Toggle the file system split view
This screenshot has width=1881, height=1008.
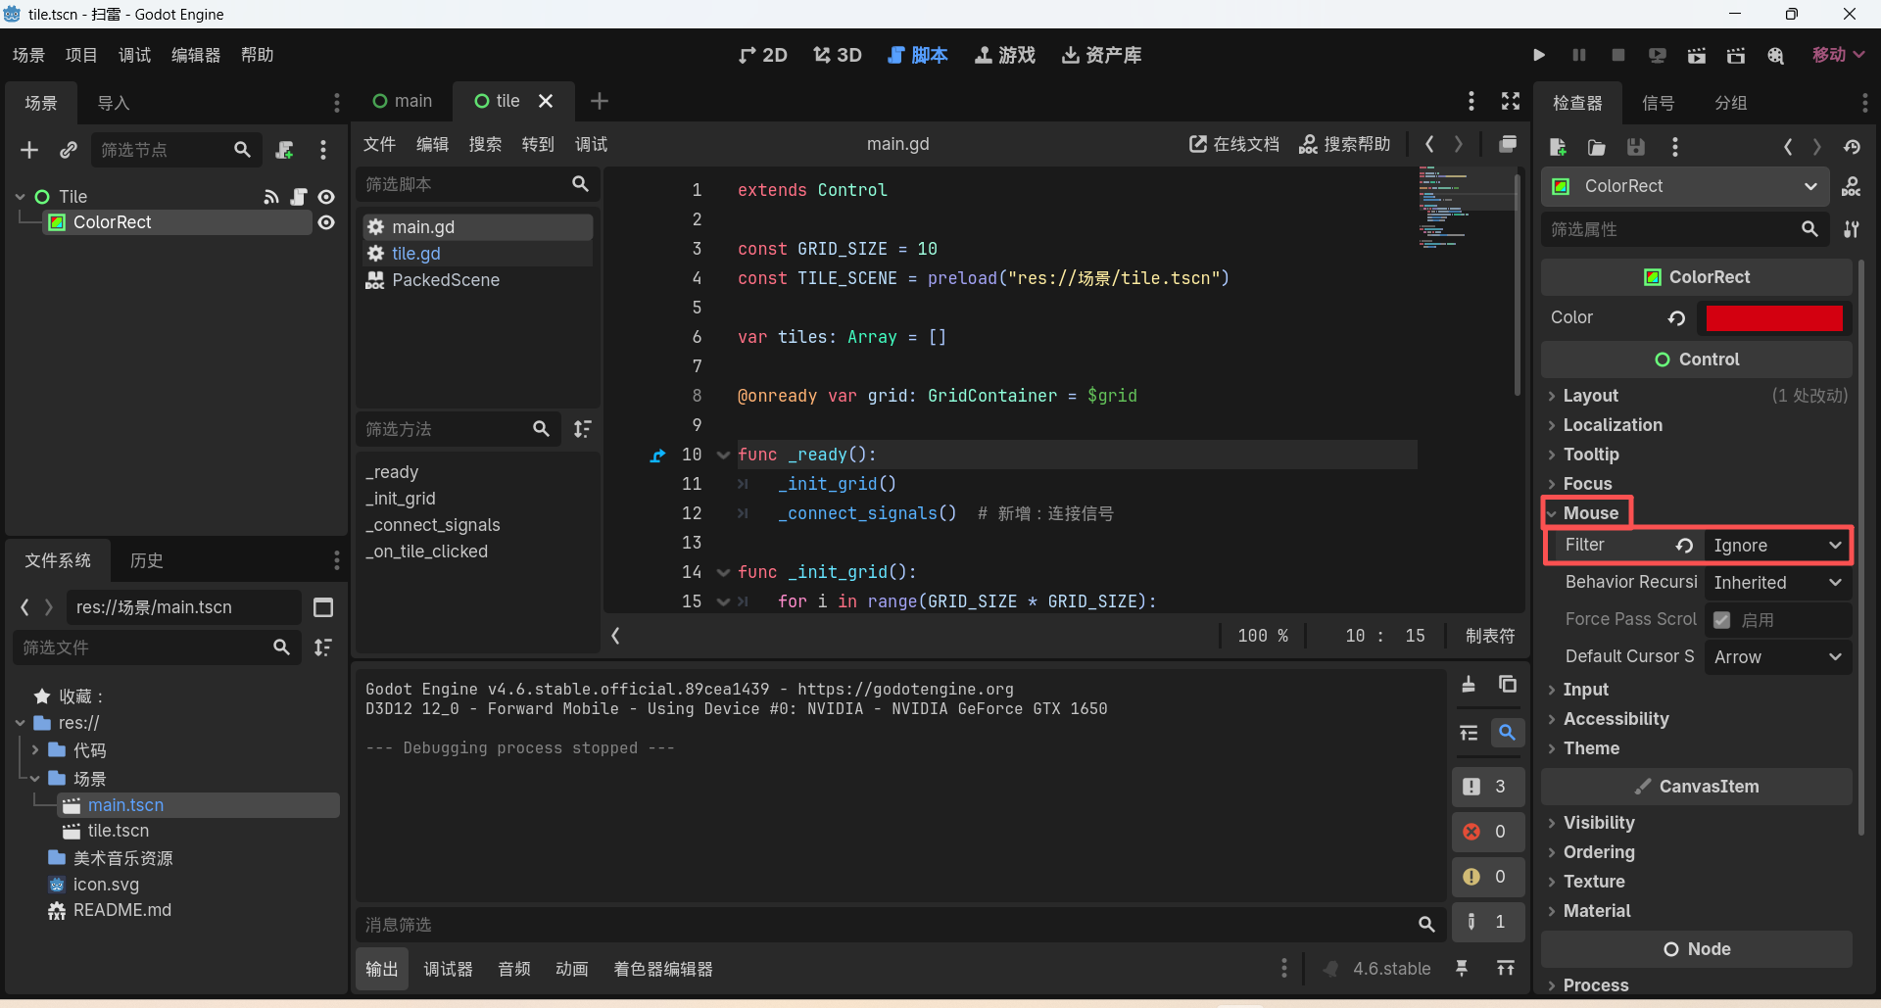[323, 607]
